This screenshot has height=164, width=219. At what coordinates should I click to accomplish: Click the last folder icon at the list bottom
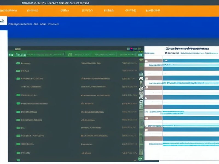[18, 160]
